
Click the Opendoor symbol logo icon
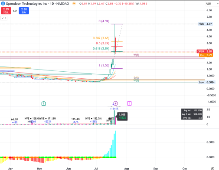pos(3,3)
